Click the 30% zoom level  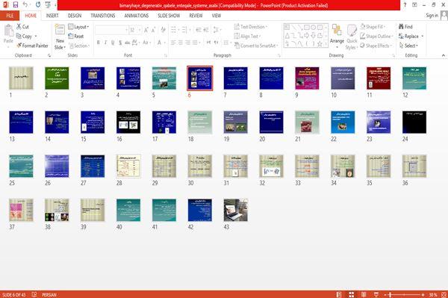[433, 294]
